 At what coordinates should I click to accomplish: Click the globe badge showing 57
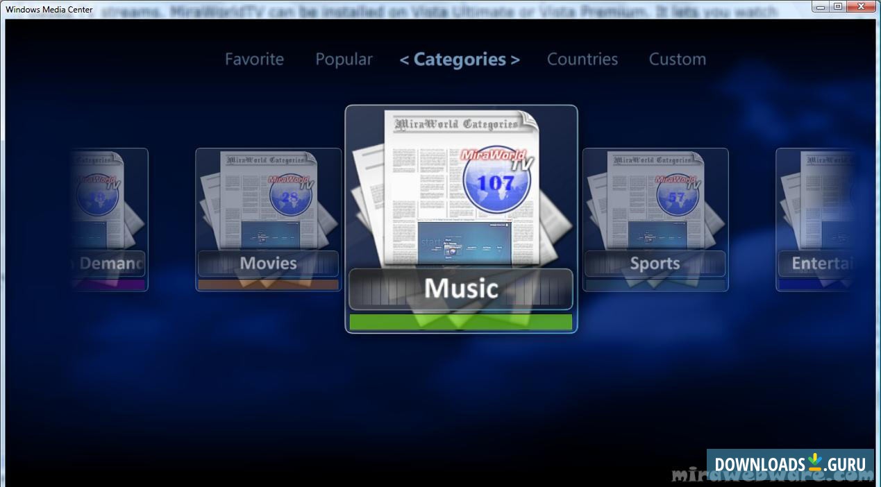[676, 196]
